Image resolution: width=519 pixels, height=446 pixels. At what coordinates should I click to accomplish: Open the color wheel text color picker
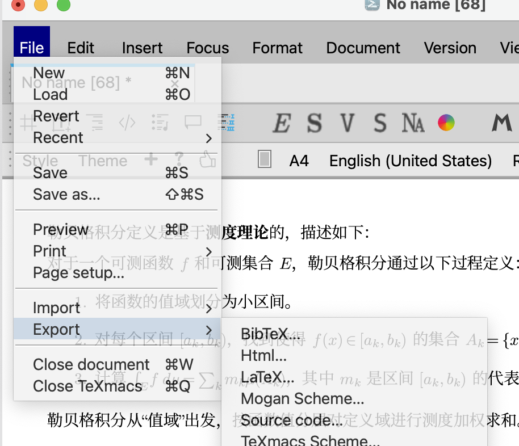(446, 123)
